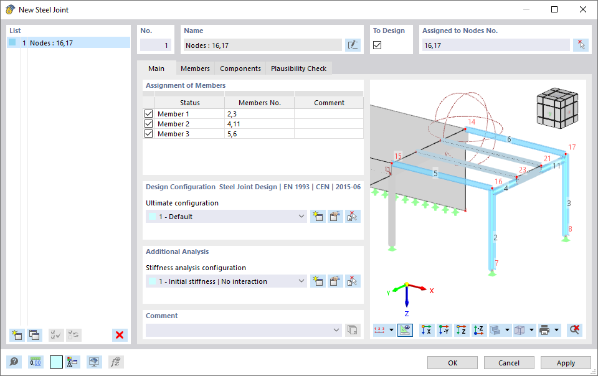The width and height of the screenshot is (598, 376).
Task: Open the display model dropdown arrow
Action: [x=507, y=330]
